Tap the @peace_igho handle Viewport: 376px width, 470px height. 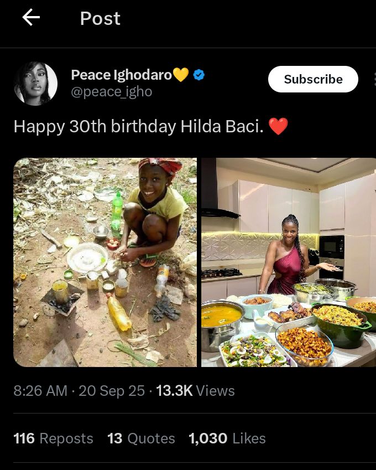pyautogui.click(x=111, y=91)
